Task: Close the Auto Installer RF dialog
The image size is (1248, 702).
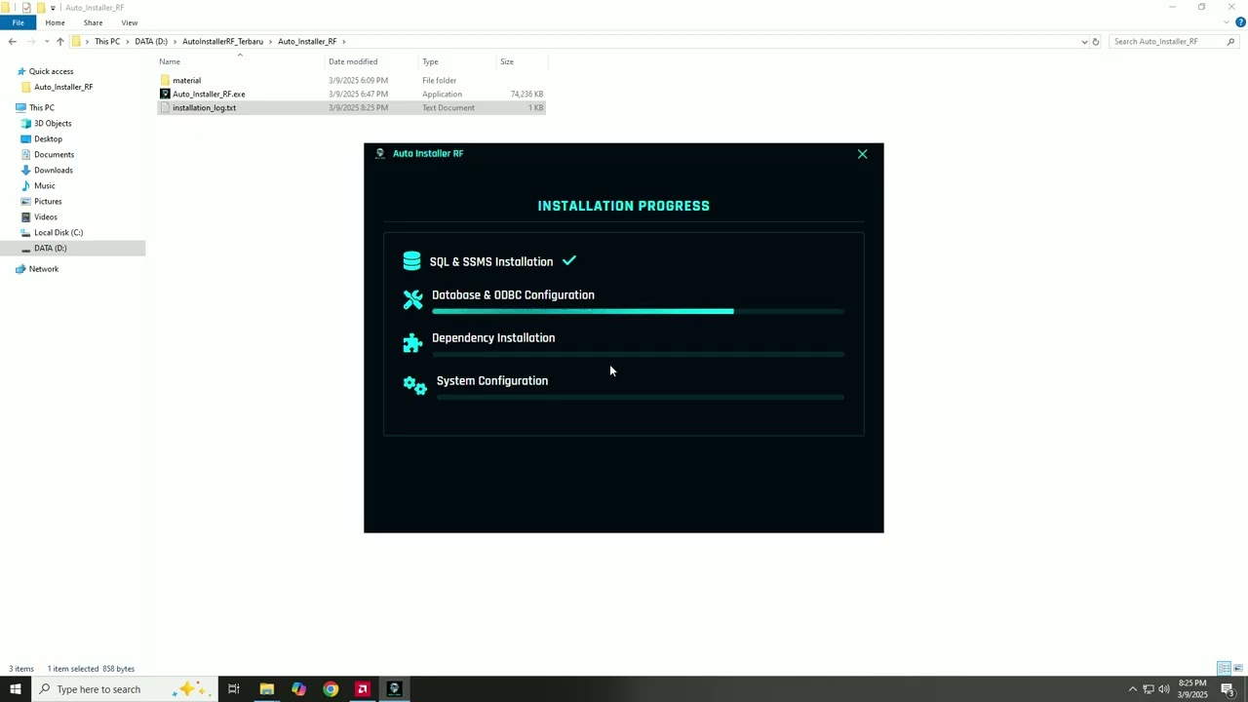Action: 862,154
